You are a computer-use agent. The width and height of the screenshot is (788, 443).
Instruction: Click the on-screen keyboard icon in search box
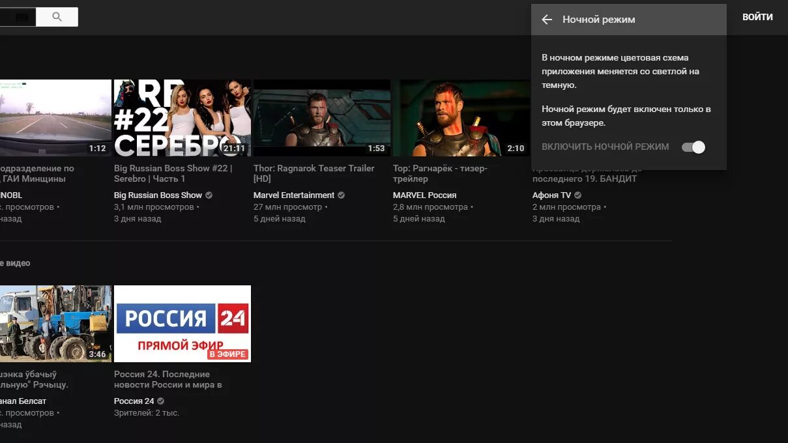(x=22, y=17)
